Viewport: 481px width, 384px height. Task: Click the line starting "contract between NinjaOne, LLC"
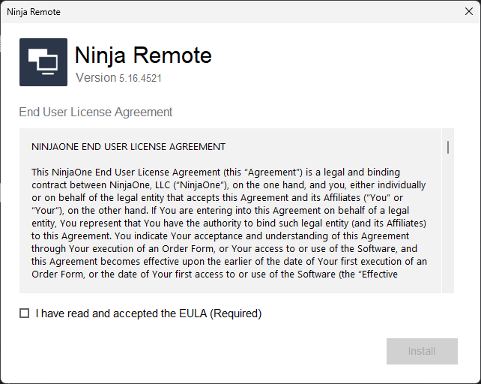[x=228, y=184]
